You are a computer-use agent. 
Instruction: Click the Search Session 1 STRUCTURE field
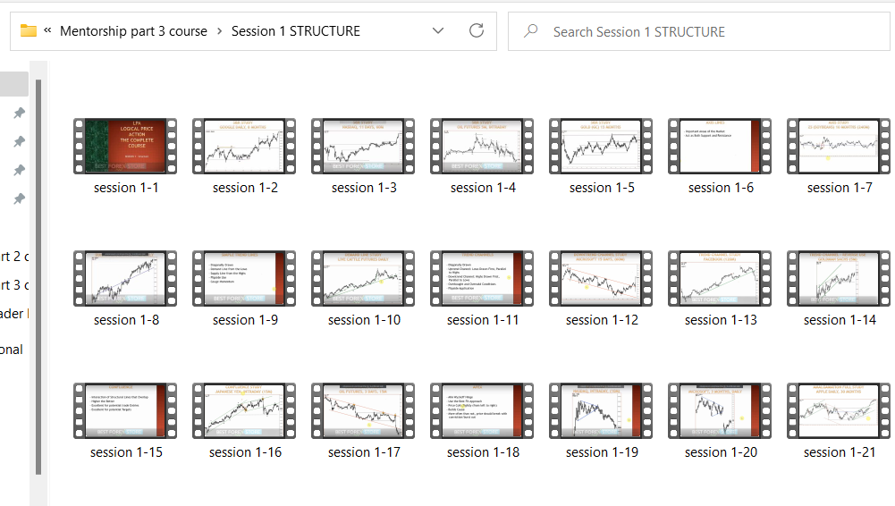point(697,31)
